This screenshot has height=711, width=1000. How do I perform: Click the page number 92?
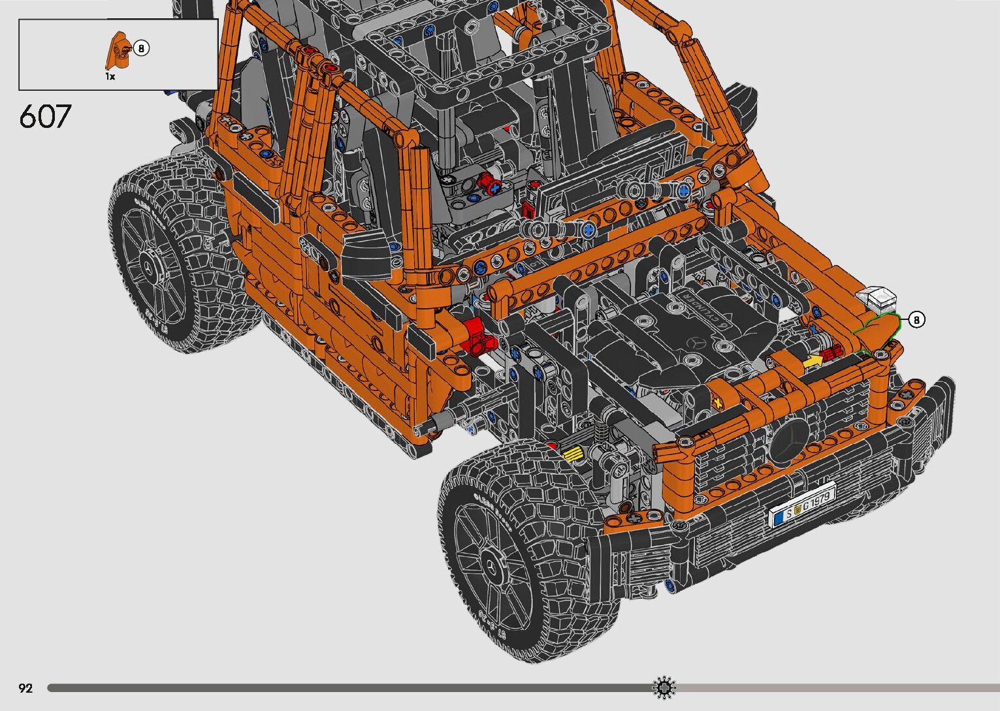25,688
